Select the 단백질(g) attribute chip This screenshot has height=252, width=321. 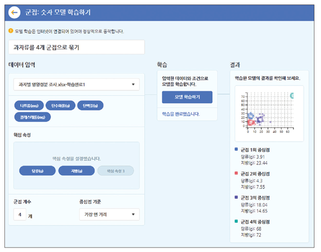pos(90,106)
